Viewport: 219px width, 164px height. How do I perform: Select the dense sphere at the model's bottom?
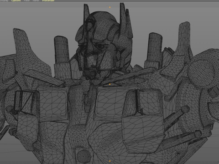(84, 157)
